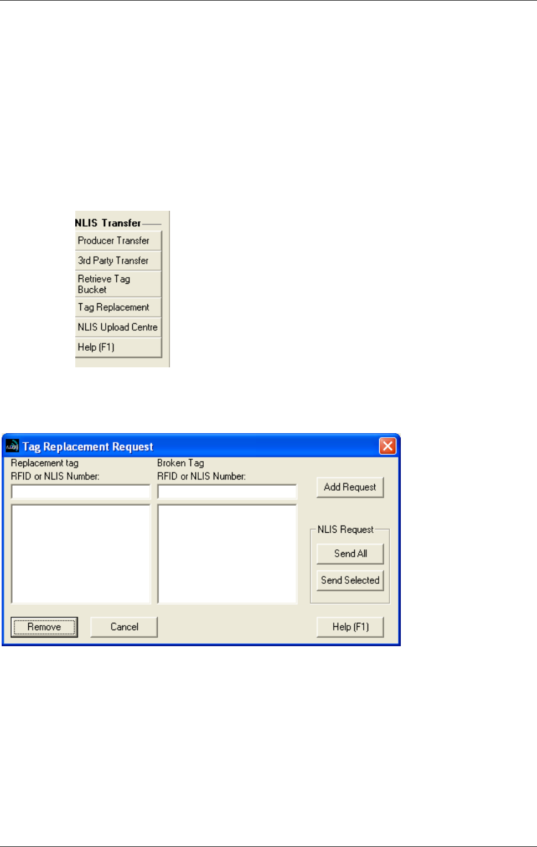
Task: Click the Replacement tag list box
Action: point(81,554)
